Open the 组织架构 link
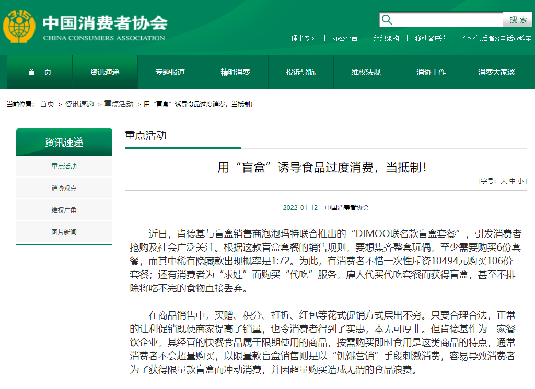Screen dimensions: 535x389 [386, 38]
